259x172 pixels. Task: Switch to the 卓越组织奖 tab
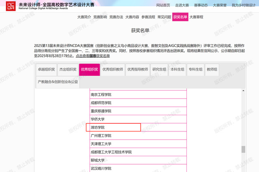46,69
